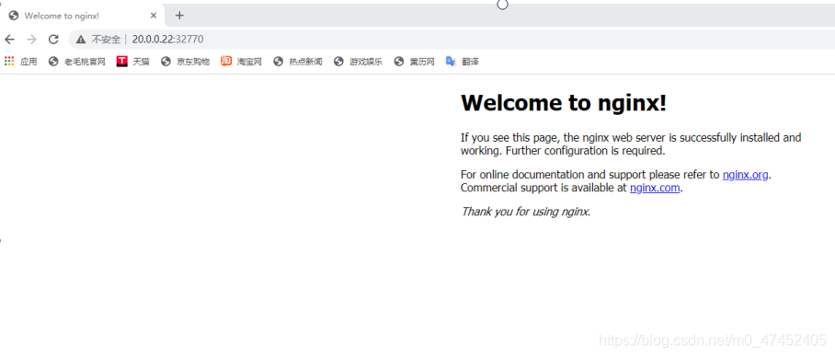This screenshot has width=835, height=357.
Task: Open the 翻译 translate bookmark
Action: tap(463, 62)
